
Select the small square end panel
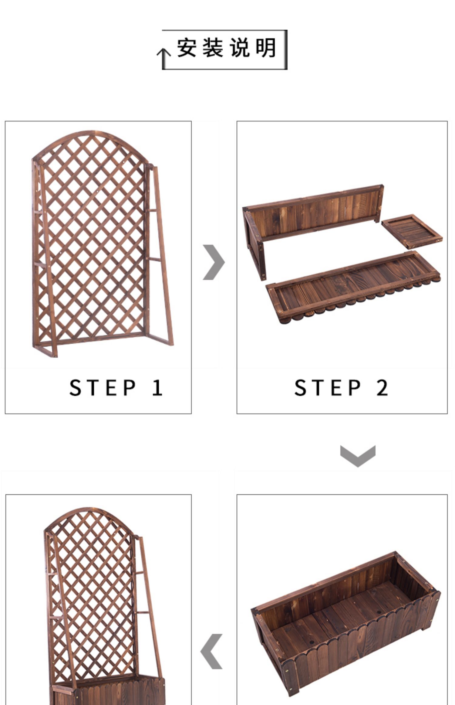(412, 232)
